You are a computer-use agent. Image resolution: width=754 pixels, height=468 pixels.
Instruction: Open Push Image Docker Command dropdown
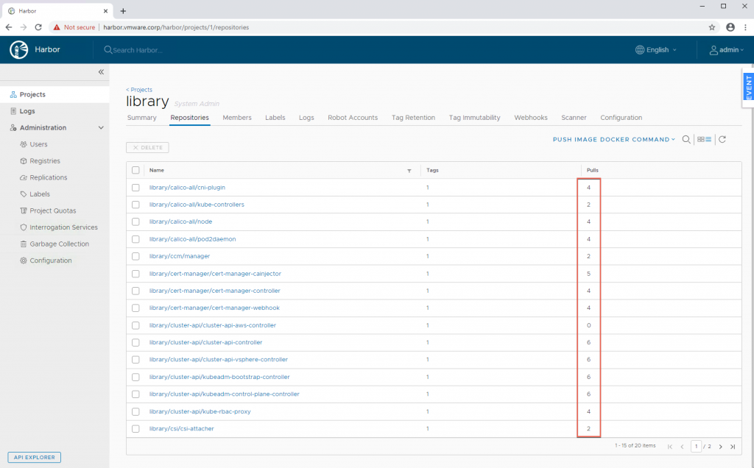(614, 139)
